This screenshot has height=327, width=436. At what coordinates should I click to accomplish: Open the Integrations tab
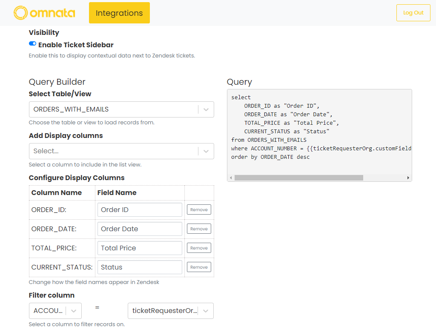tap(119, 13)
